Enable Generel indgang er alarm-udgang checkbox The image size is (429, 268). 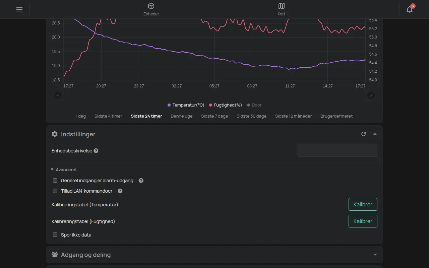click(x=55, y=181)
